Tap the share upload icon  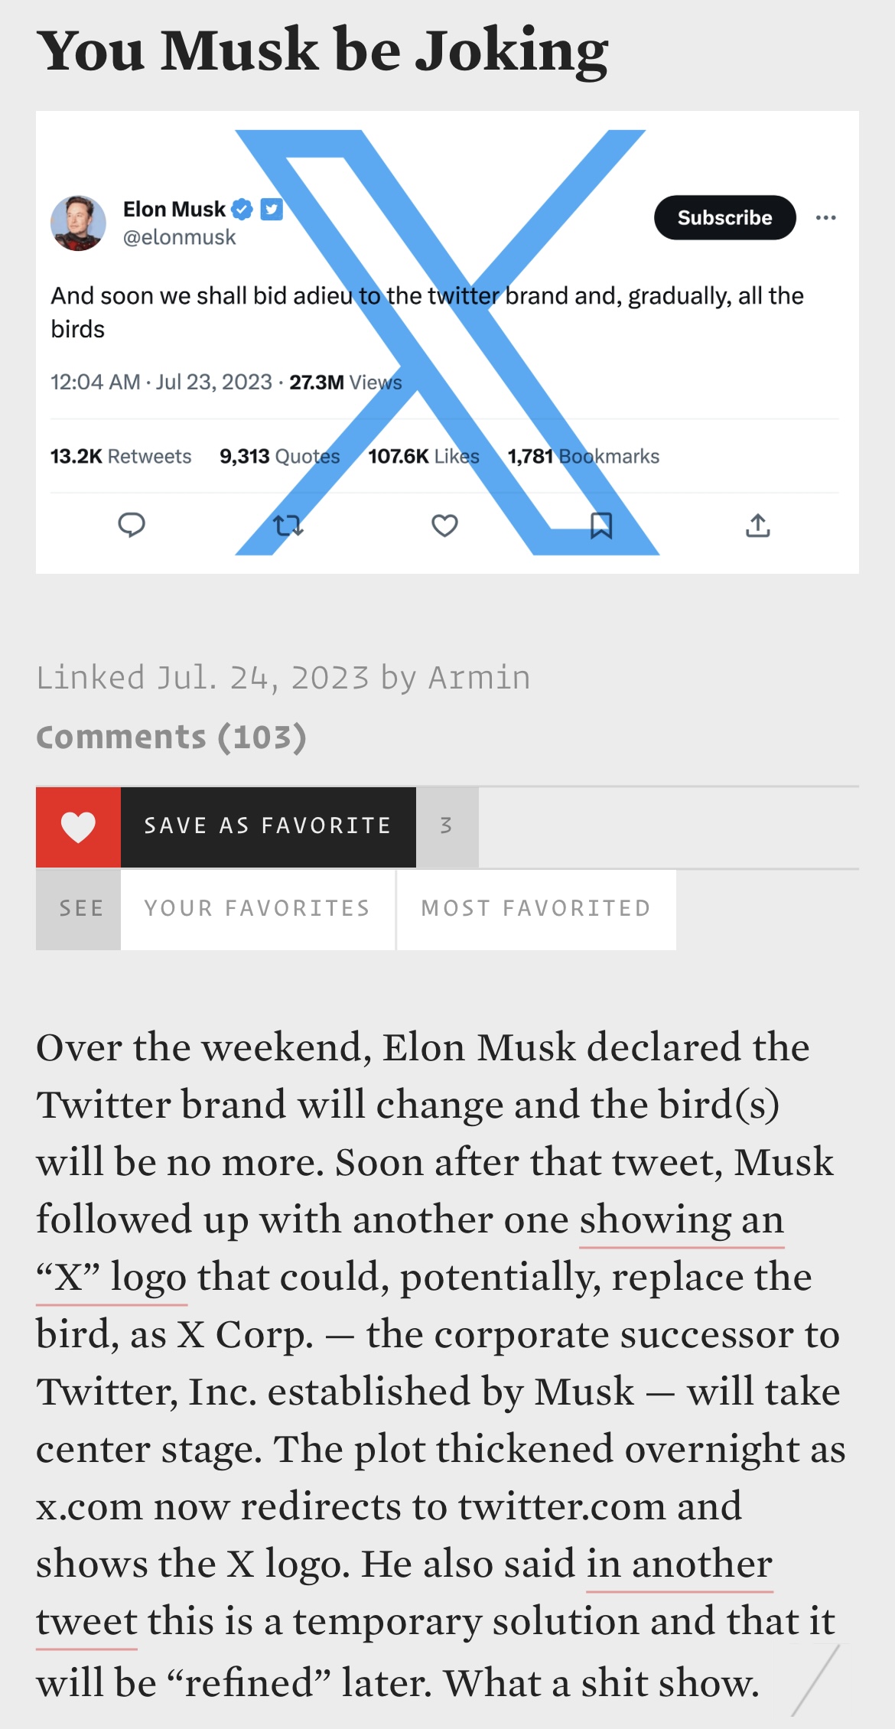758,526
